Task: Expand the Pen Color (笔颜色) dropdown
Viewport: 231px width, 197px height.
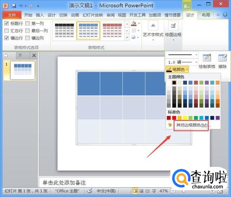Action: point(177,69)
